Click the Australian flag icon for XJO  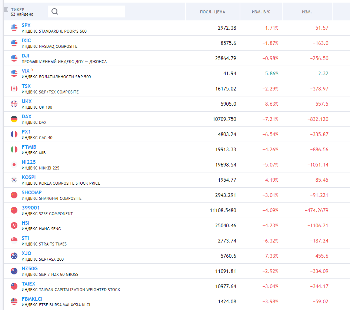[x=14, y=256]
